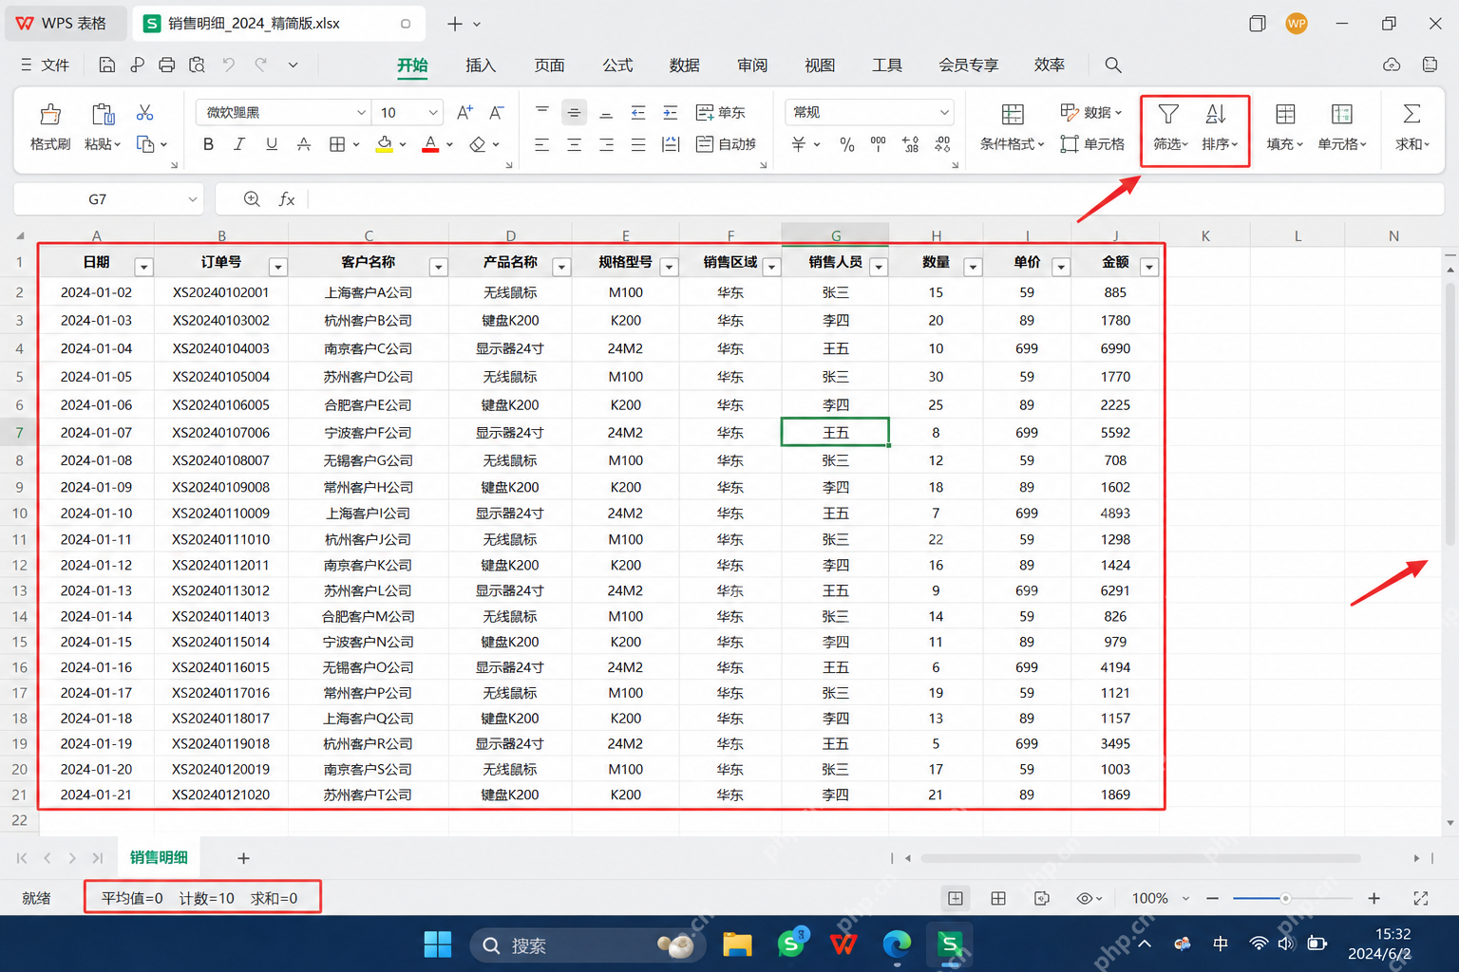Click the Cut scissors icon

(144, 113)
